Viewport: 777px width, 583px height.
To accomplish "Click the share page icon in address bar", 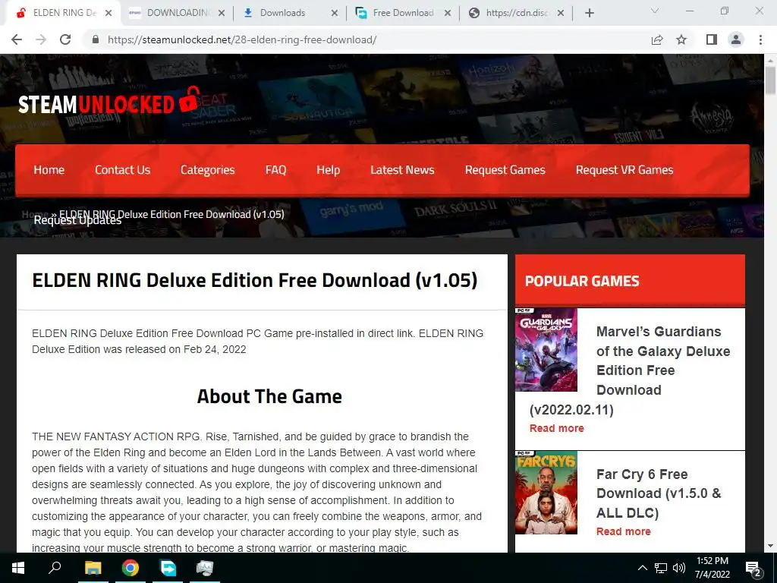I will [657, 39].
